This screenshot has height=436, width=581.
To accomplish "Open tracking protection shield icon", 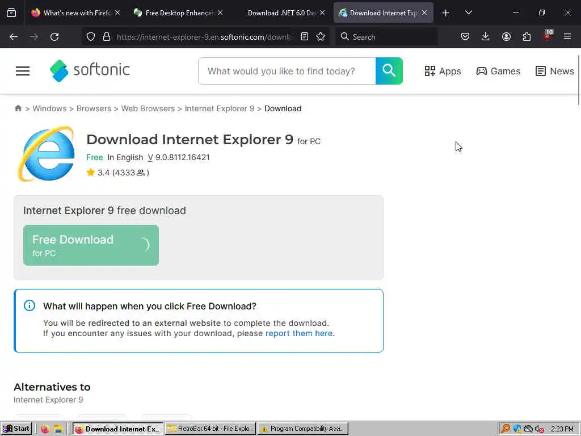I will pyautogui.click(x=91, y=37).
